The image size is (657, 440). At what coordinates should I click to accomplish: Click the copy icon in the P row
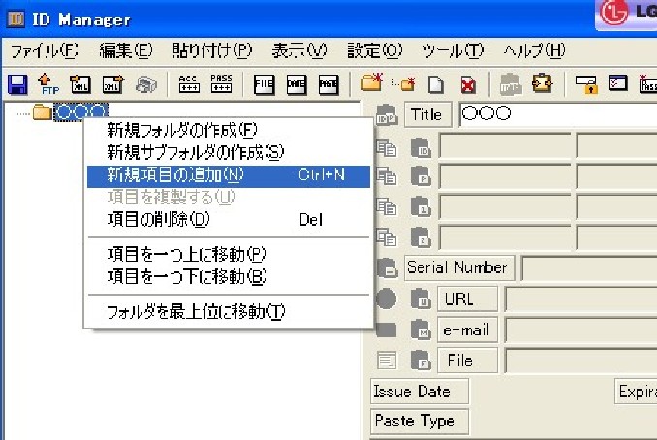(386, 176)
